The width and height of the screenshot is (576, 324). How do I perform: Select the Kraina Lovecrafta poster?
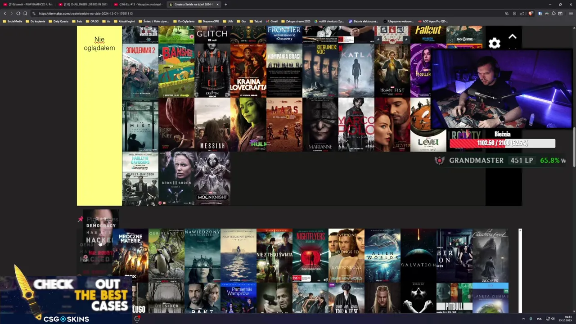tap(248, 71)
